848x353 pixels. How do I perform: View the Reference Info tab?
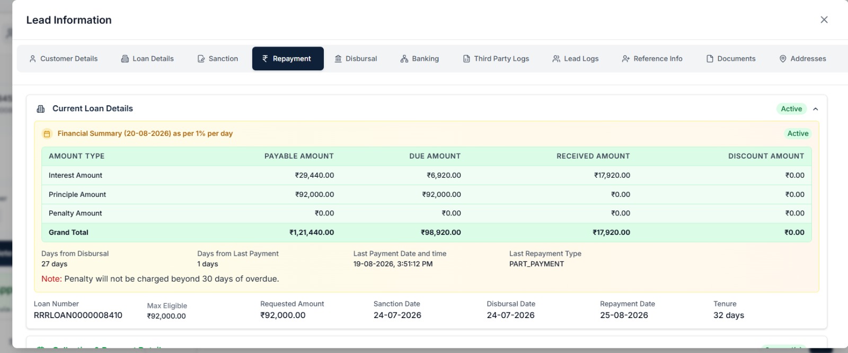pyautogui.click(x=652, y=59)
